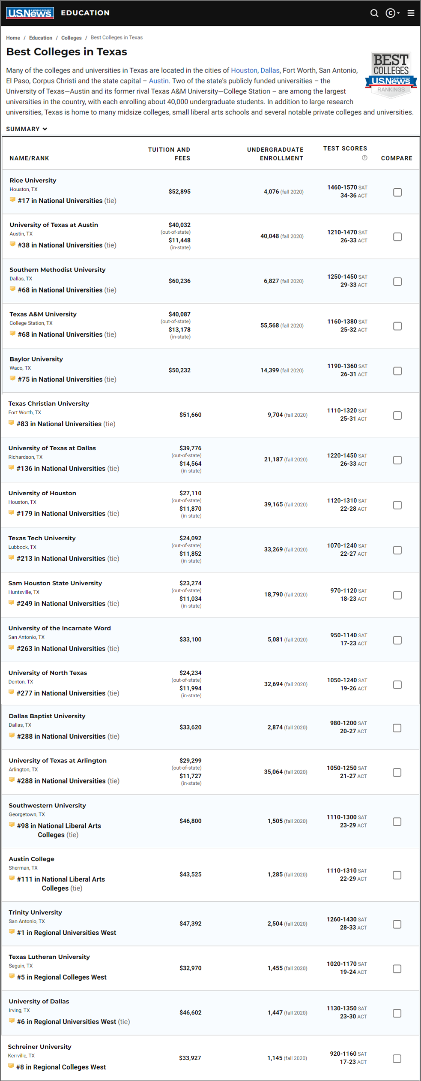Open the Education section header menu

coord(85,13)
